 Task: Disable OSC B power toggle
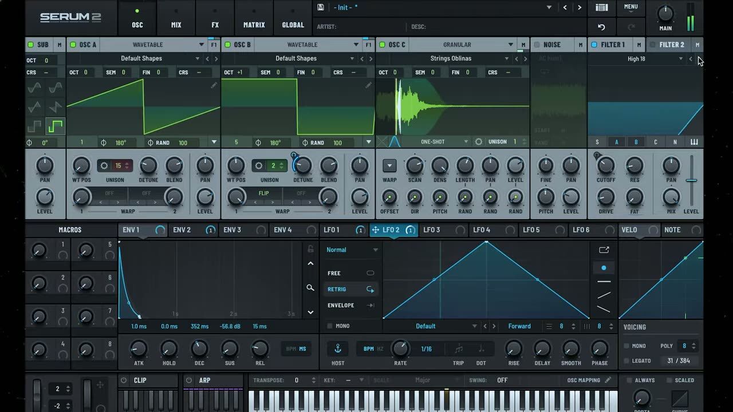click(227, 45)
